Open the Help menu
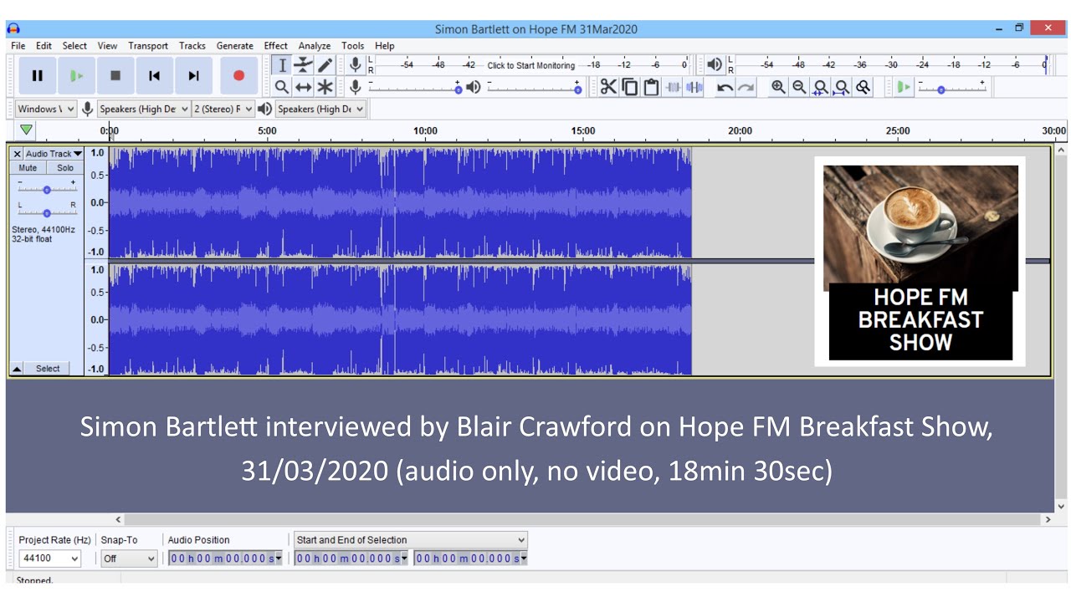This screenshot has width=1071, height=602. coord(385,46)
